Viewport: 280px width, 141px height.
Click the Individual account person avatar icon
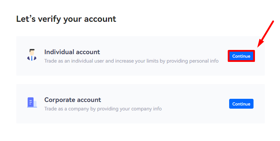pyautogui.click(x=32, y=55)
